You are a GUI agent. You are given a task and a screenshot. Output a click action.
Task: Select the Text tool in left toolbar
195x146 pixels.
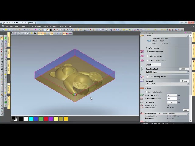2,75
